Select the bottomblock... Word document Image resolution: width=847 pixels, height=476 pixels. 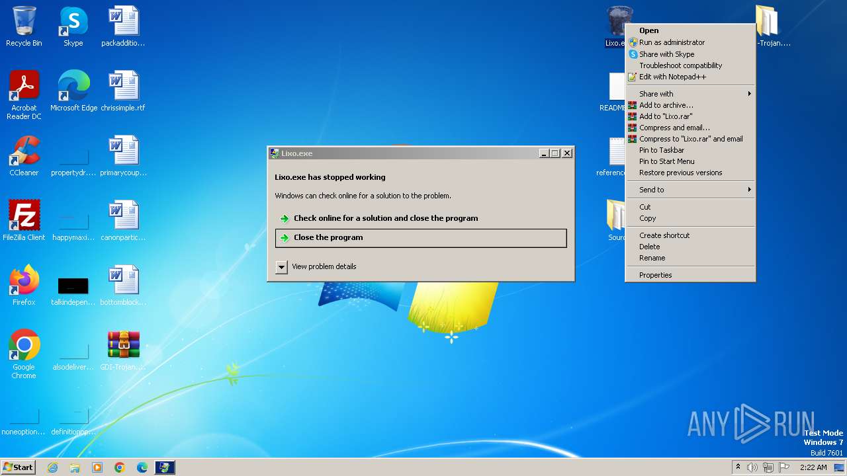[x=123, y=286]
